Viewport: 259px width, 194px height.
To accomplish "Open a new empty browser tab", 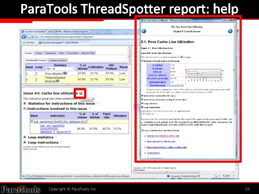I will pyautogui.click(x=92, y=43).
